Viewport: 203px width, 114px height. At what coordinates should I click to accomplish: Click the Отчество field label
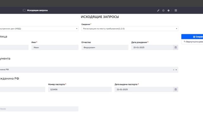click(86, 42)
